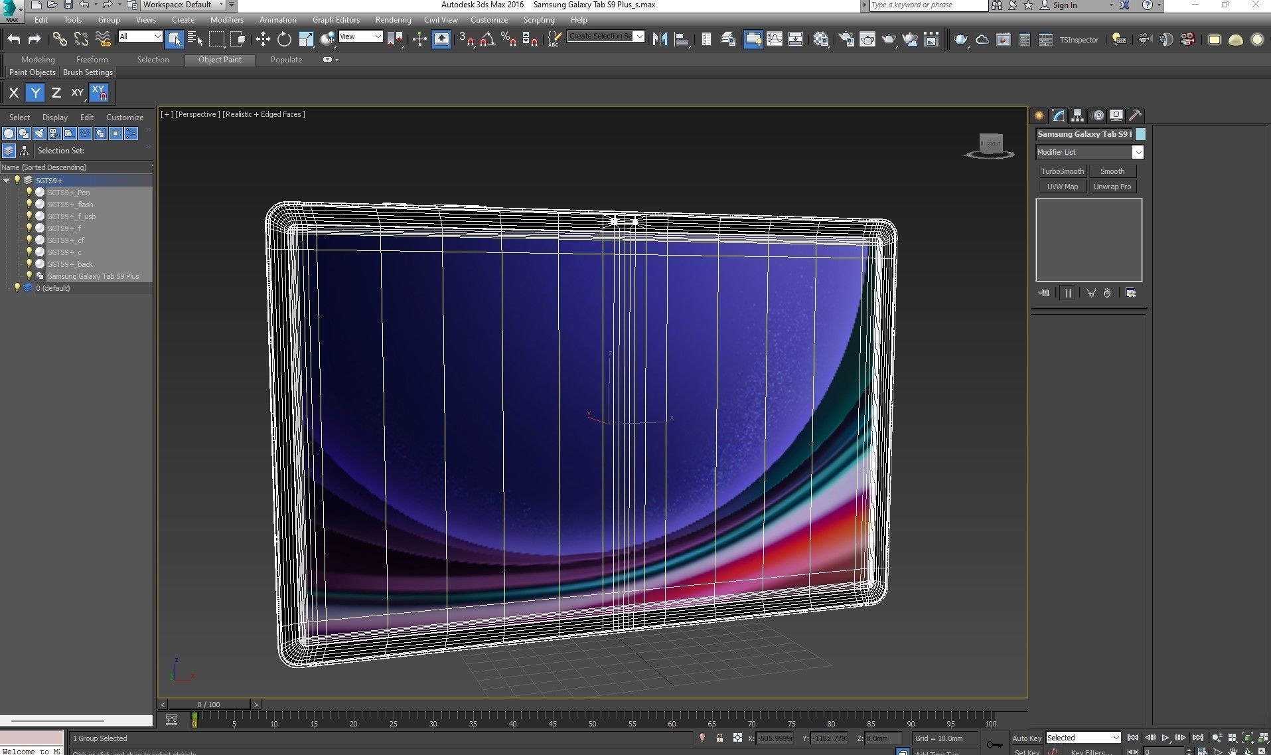Click the Redo arrow in the main toolbar
Image resolution: width=1271 pixels, height=755 pixels.
35,39
